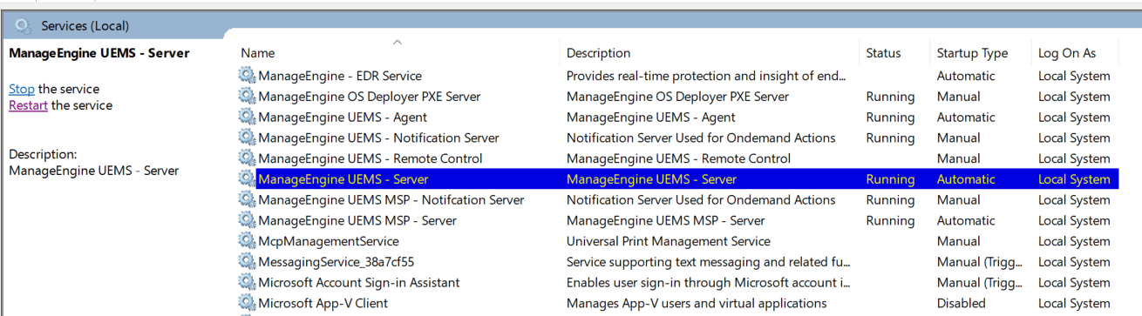1142x316 pixels.
Task: Click gear icon of ManageEngine - EDR Service
Action: pos(248,76)
